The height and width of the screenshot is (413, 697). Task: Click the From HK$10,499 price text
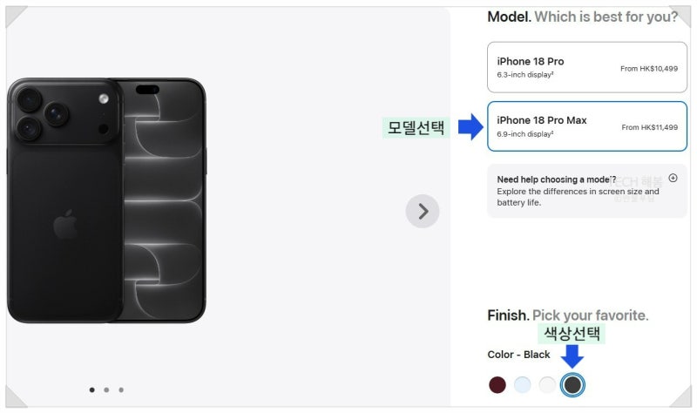coord(649,69)
